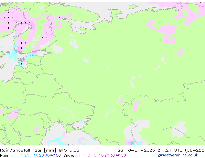Click the "21..21 UTC" time label

[170, 150]
